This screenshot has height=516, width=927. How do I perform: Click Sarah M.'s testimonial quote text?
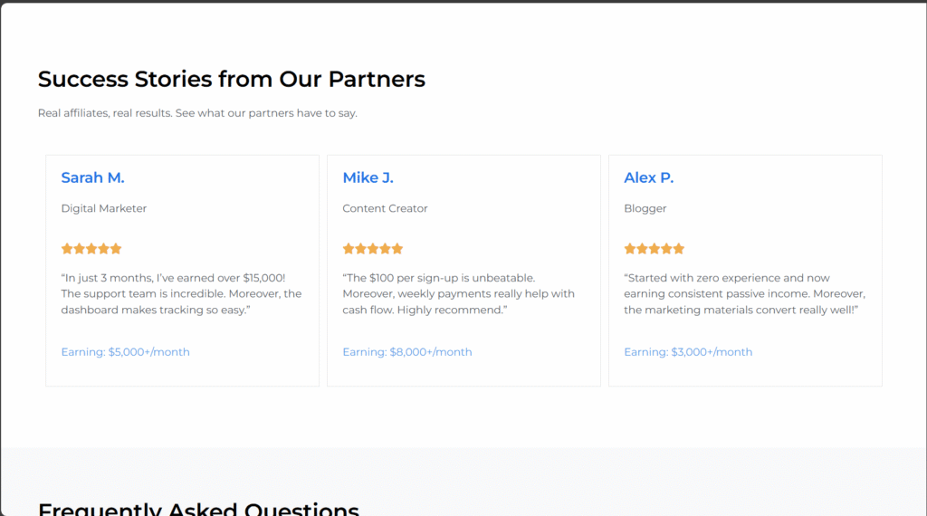[x=181, y=294]
